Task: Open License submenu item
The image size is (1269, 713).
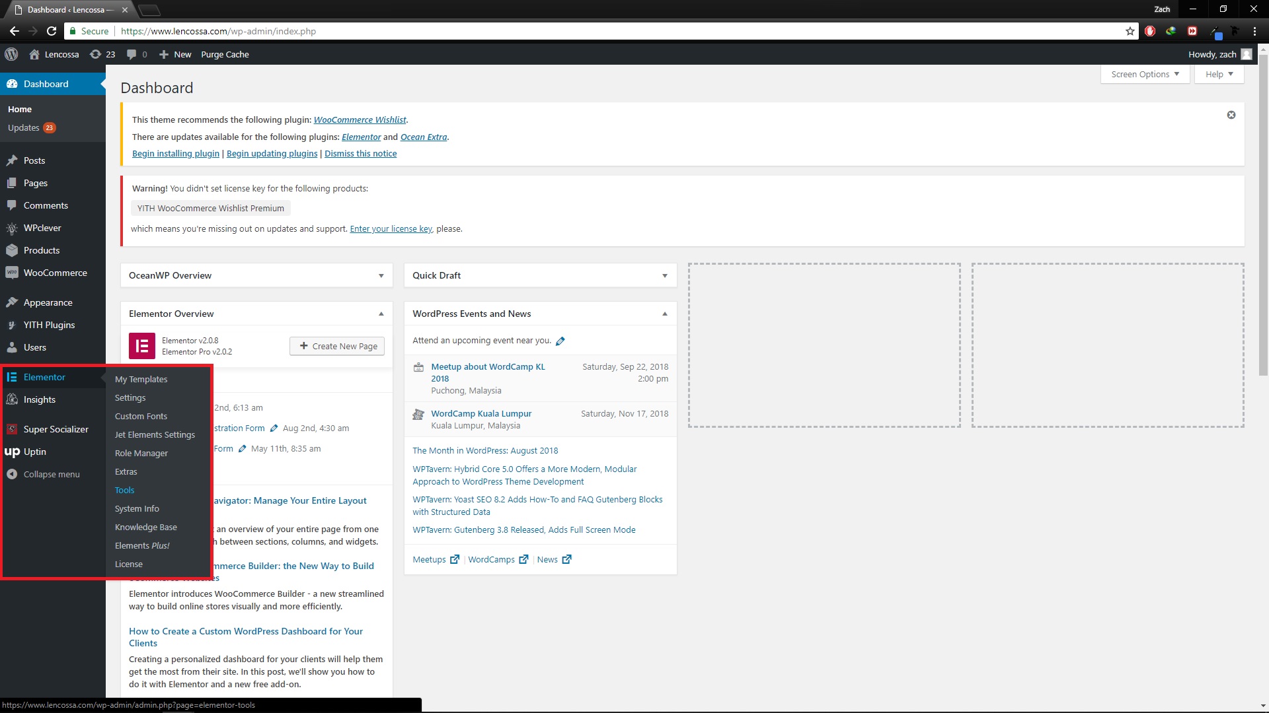Action: click(x=129, y=564)
